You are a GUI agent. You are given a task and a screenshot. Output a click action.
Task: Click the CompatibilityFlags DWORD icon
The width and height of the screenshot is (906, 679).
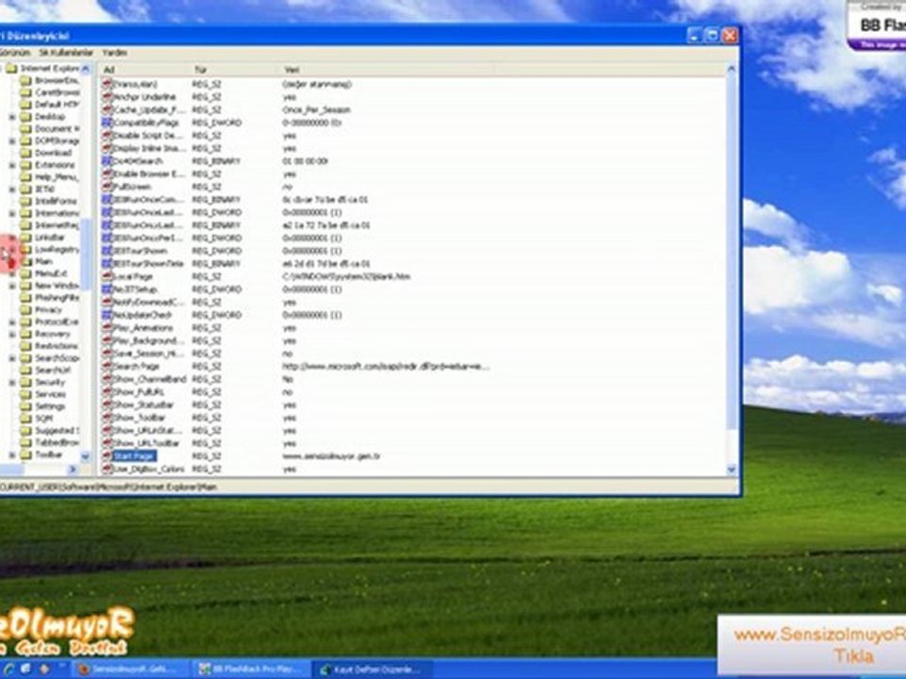point(107,123)
